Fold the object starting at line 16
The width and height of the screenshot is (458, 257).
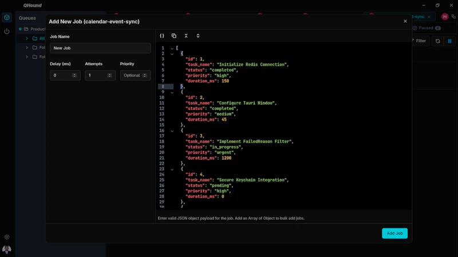pyautogui.click(x=172, y=131)
